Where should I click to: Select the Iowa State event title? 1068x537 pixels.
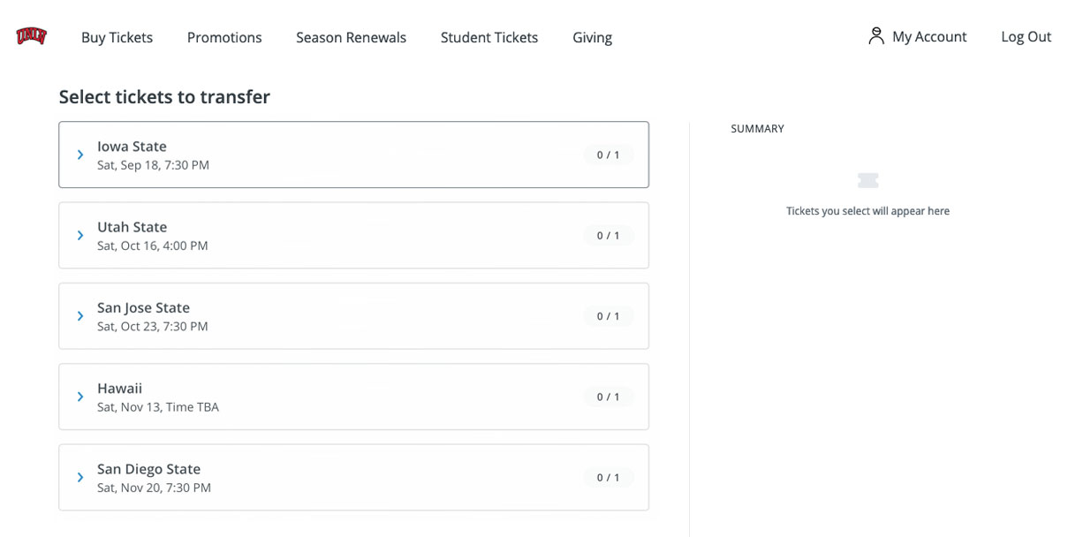pos(132,146)
